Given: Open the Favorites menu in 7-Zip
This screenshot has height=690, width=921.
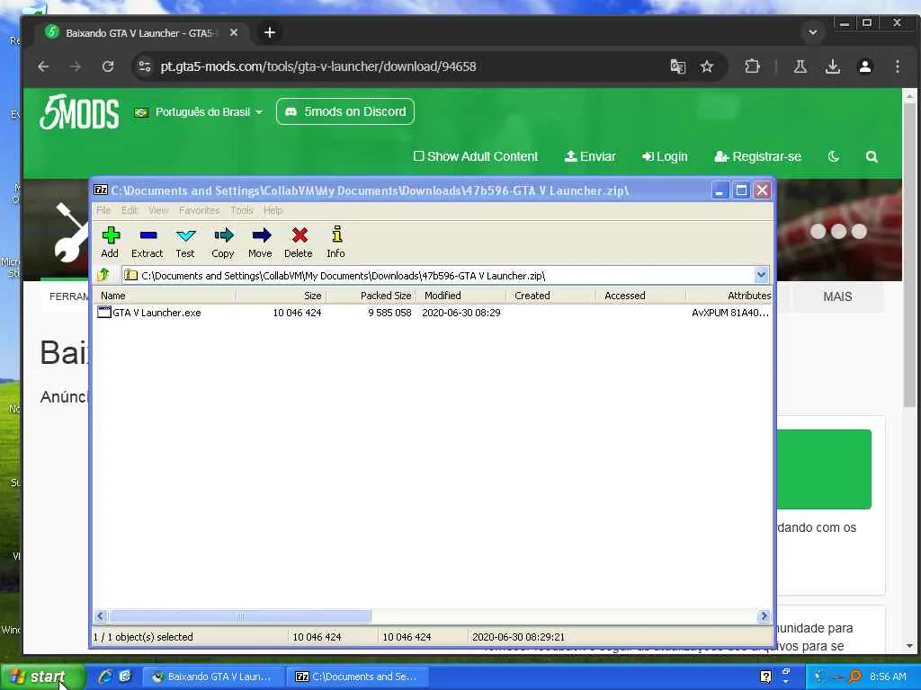Looking at the screenshot, I should (x=199, y=210).
